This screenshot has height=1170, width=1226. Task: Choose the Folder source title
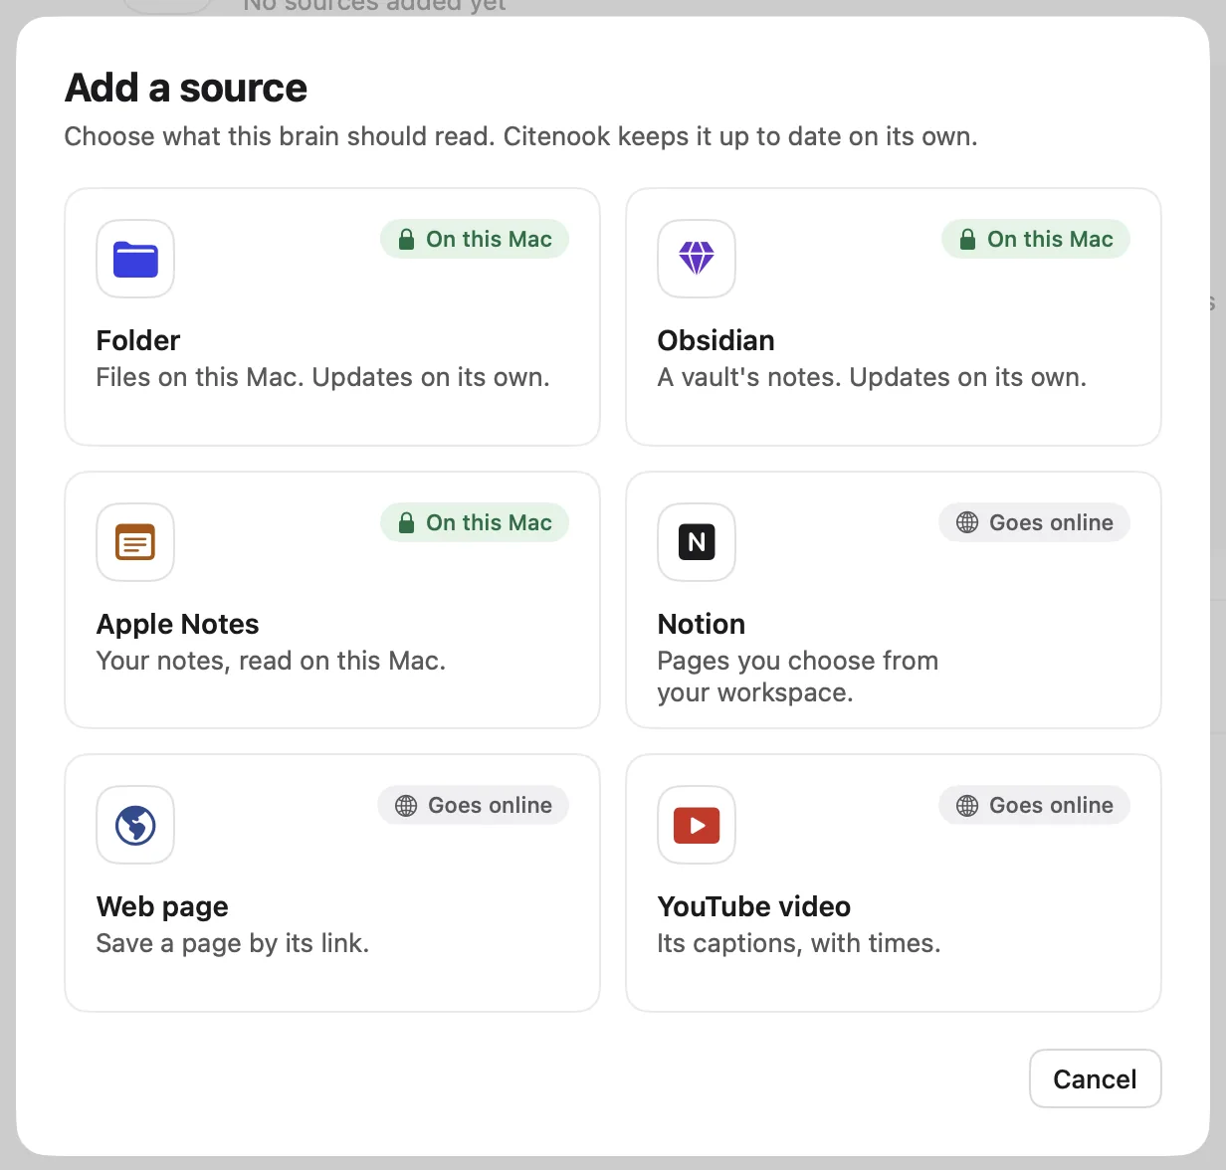pyautogui.click(x=138, y=340)
